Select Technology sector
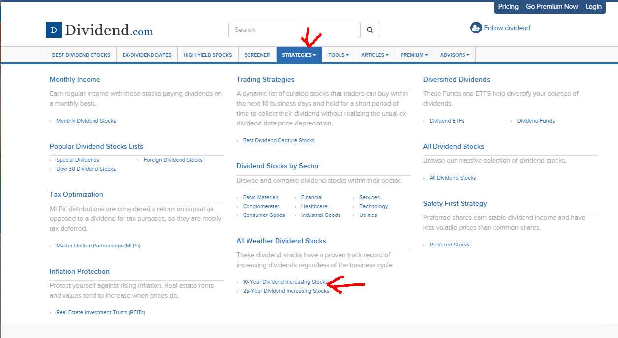Screen dimensions: 618x338 pyautogui.click(x=373, y=206)
